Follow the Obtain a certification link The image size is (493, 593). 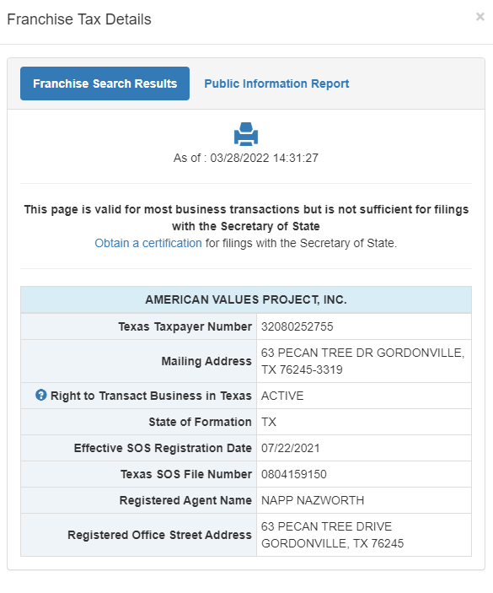point(148,243)
